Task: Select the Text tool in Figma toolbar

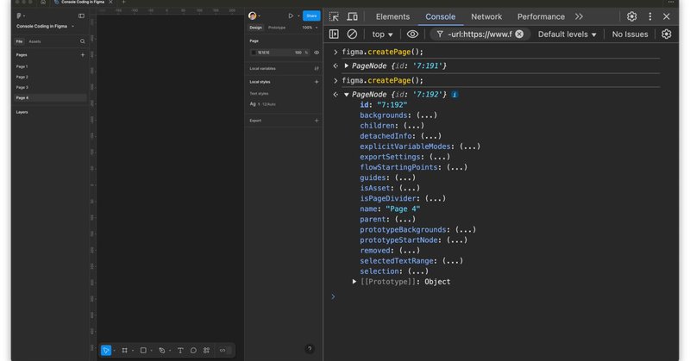Action: point(180,351)
